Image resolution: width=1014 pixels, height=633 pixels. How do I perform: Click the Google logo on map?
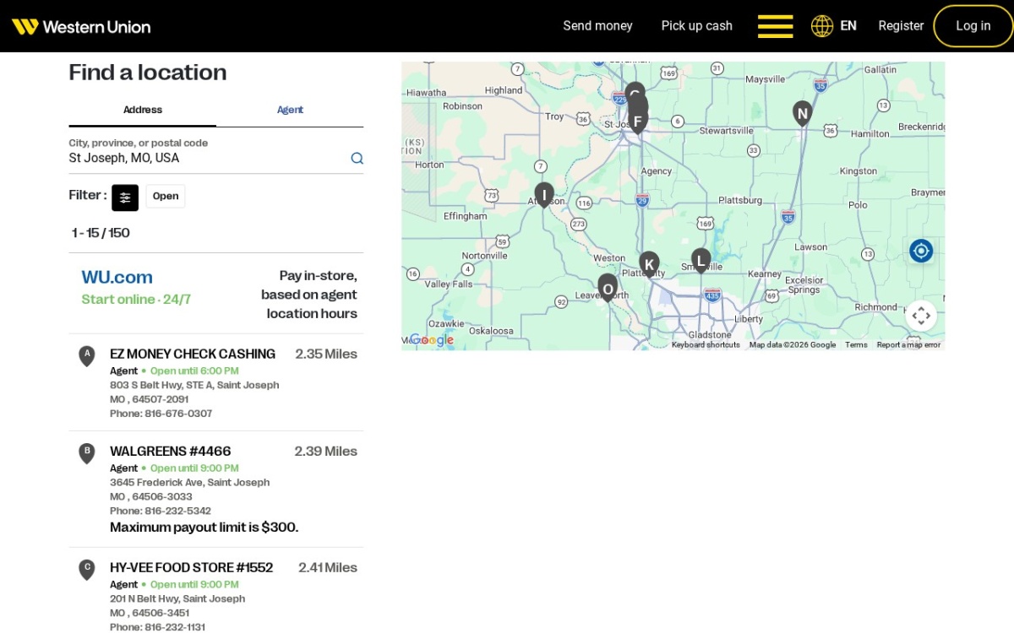432,340
